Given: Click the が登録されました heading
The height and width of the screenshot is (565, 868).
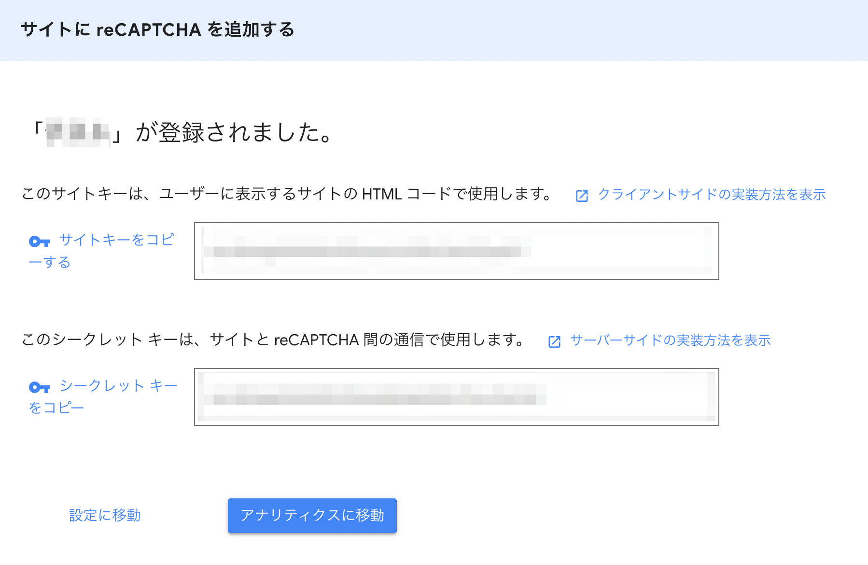Looking at the screenshot, I should click(x=234, y=132).
